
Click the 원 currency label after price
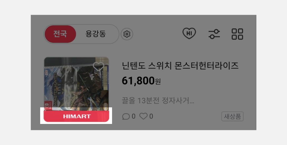point(158,81)
